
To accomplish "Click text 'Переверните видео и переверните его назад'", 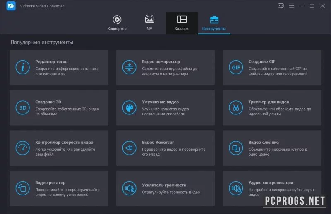I will (x=173, y=152).
